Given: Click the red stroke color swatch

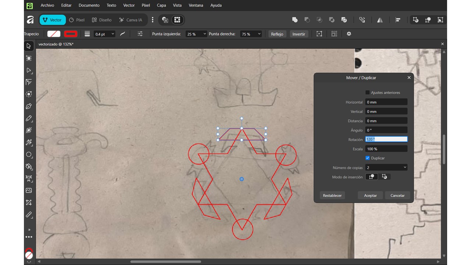Looking at the screenshot, I should point(71,34).
